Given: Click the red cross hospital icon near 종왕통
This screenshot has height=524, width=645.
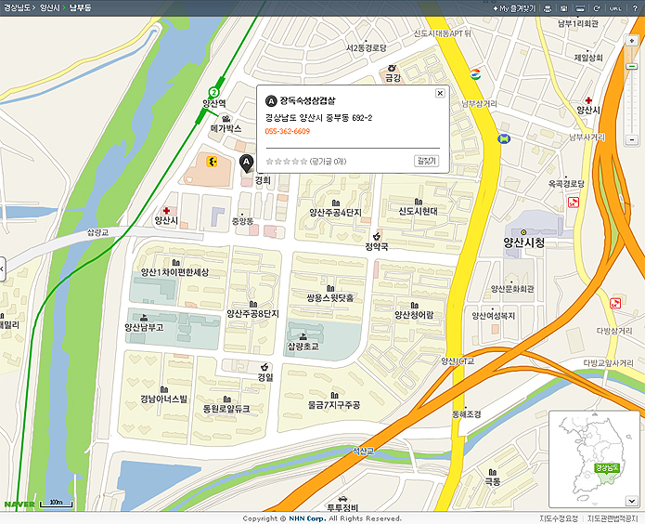Looking at the screenshot, I should (x=166, y=211).
